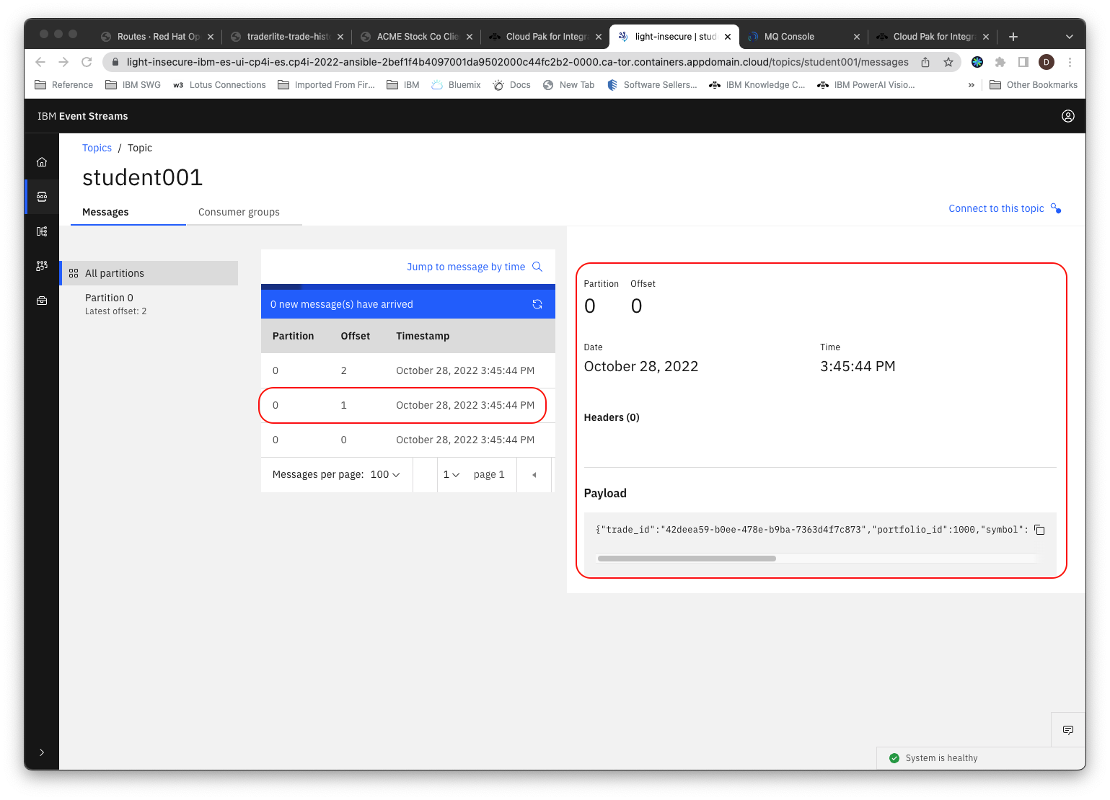Open the tab search dropdown arrow
Image resolution: width=1110 pixels, height=800 pixels.
pyautogui.click(x=1070, y=37)
